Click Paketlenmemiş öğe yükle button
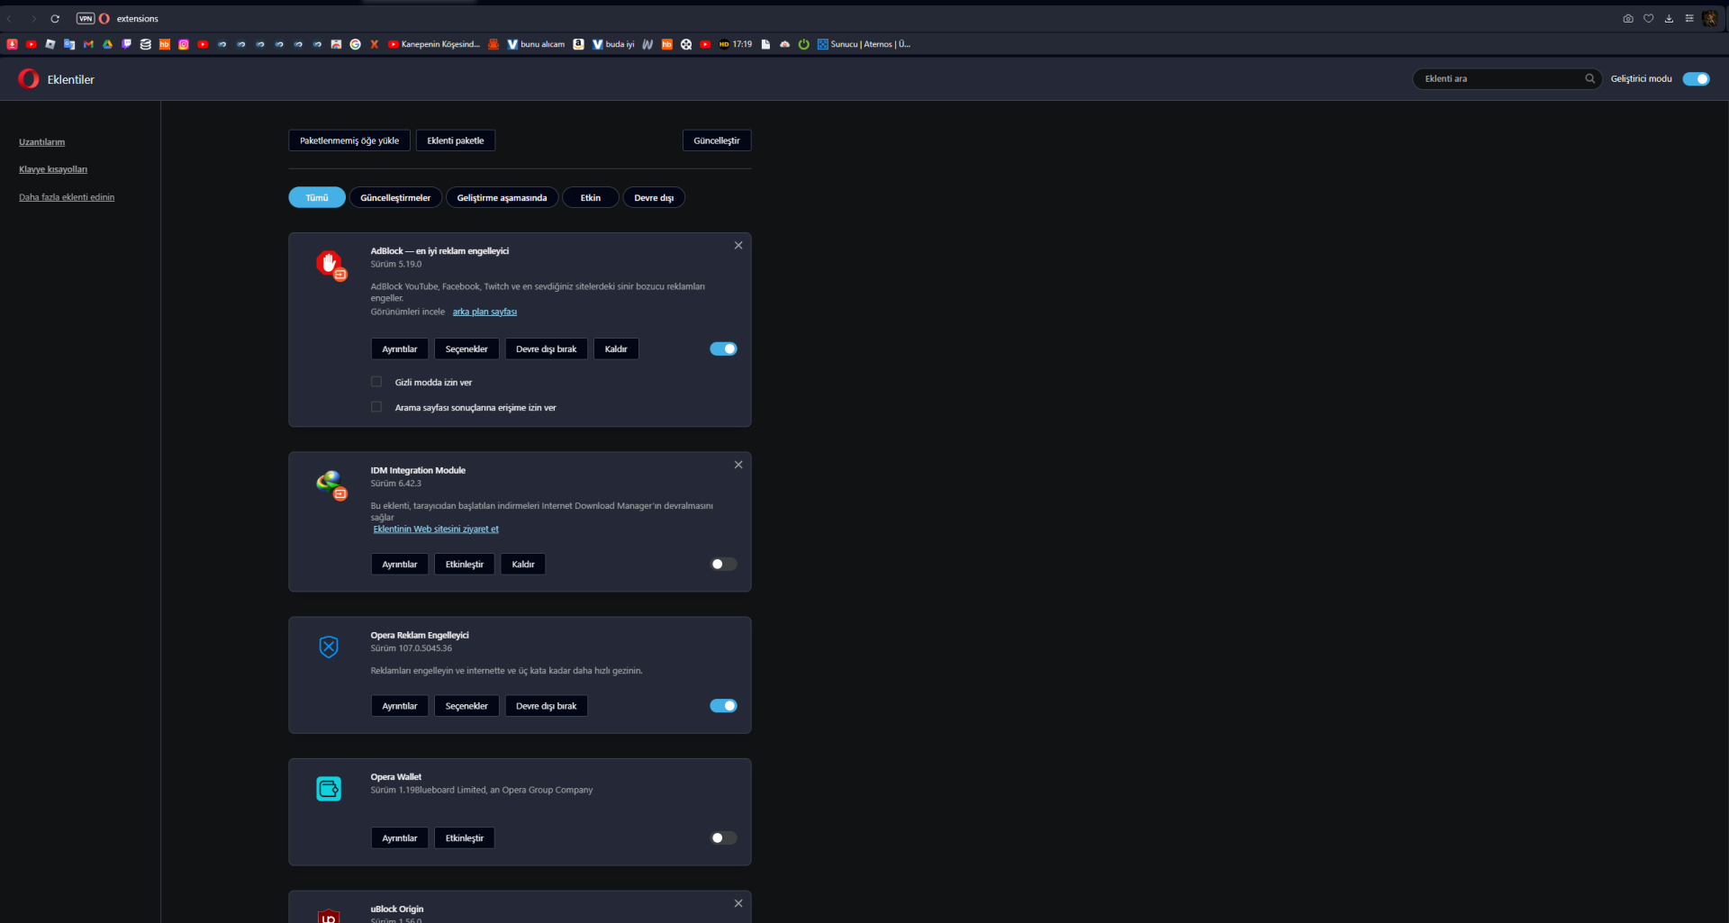The image size is (1729, 923). (349, 140)
